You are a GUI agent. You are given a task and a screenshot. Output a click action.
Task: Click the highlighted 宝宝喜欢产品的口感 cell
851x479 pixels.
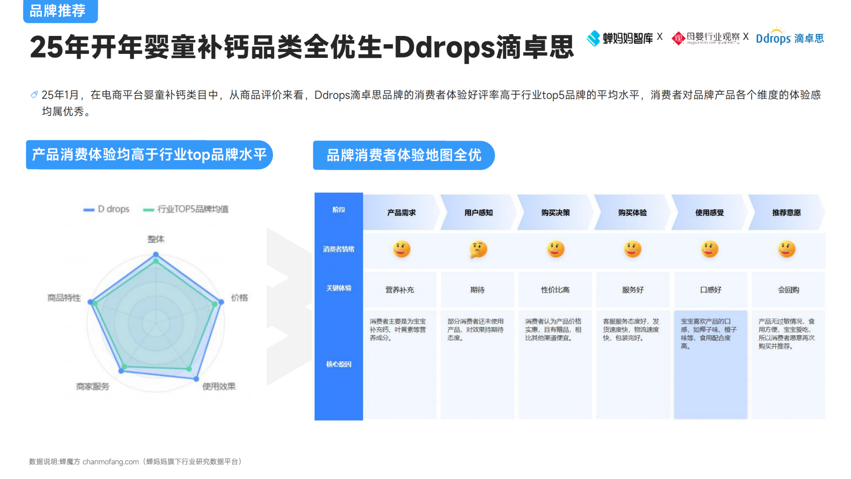click(711, 364)
